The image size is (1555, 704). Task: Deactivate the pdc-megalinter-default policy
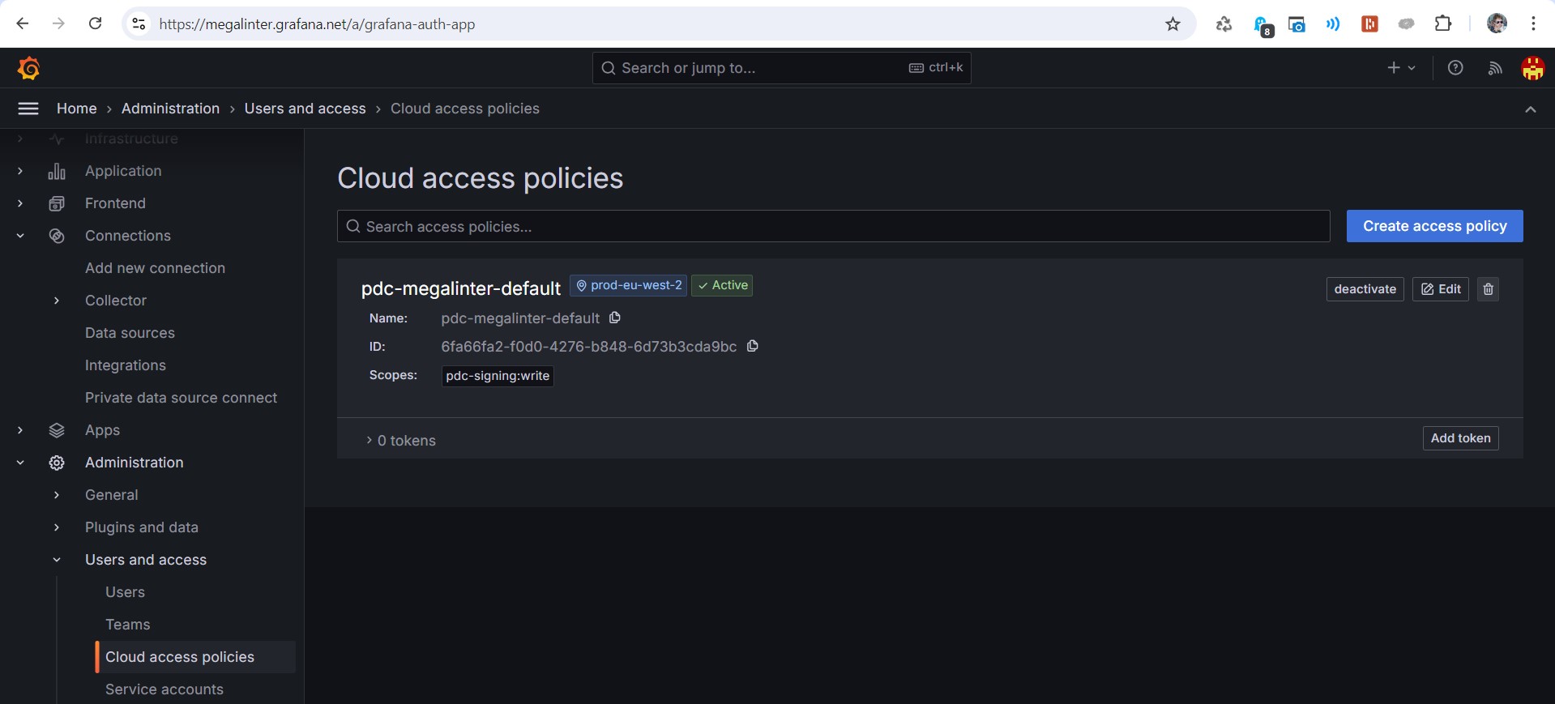(1365, 289)
